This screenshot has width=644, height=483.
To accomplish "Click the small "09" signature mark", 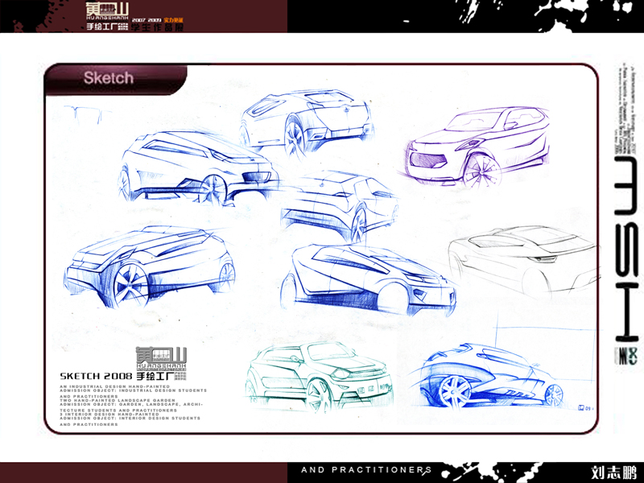I will click(x=585, y=408).
